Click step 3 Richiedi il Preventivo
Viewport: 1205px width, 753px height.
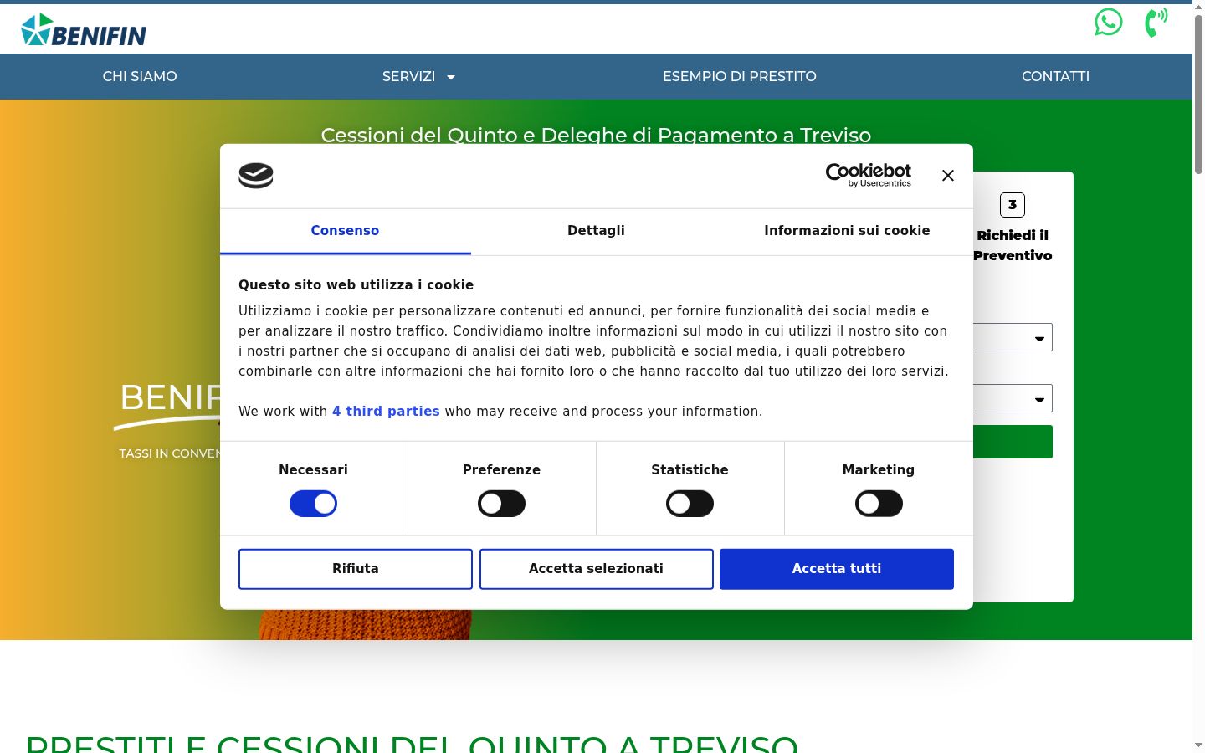coord(1013,228)
